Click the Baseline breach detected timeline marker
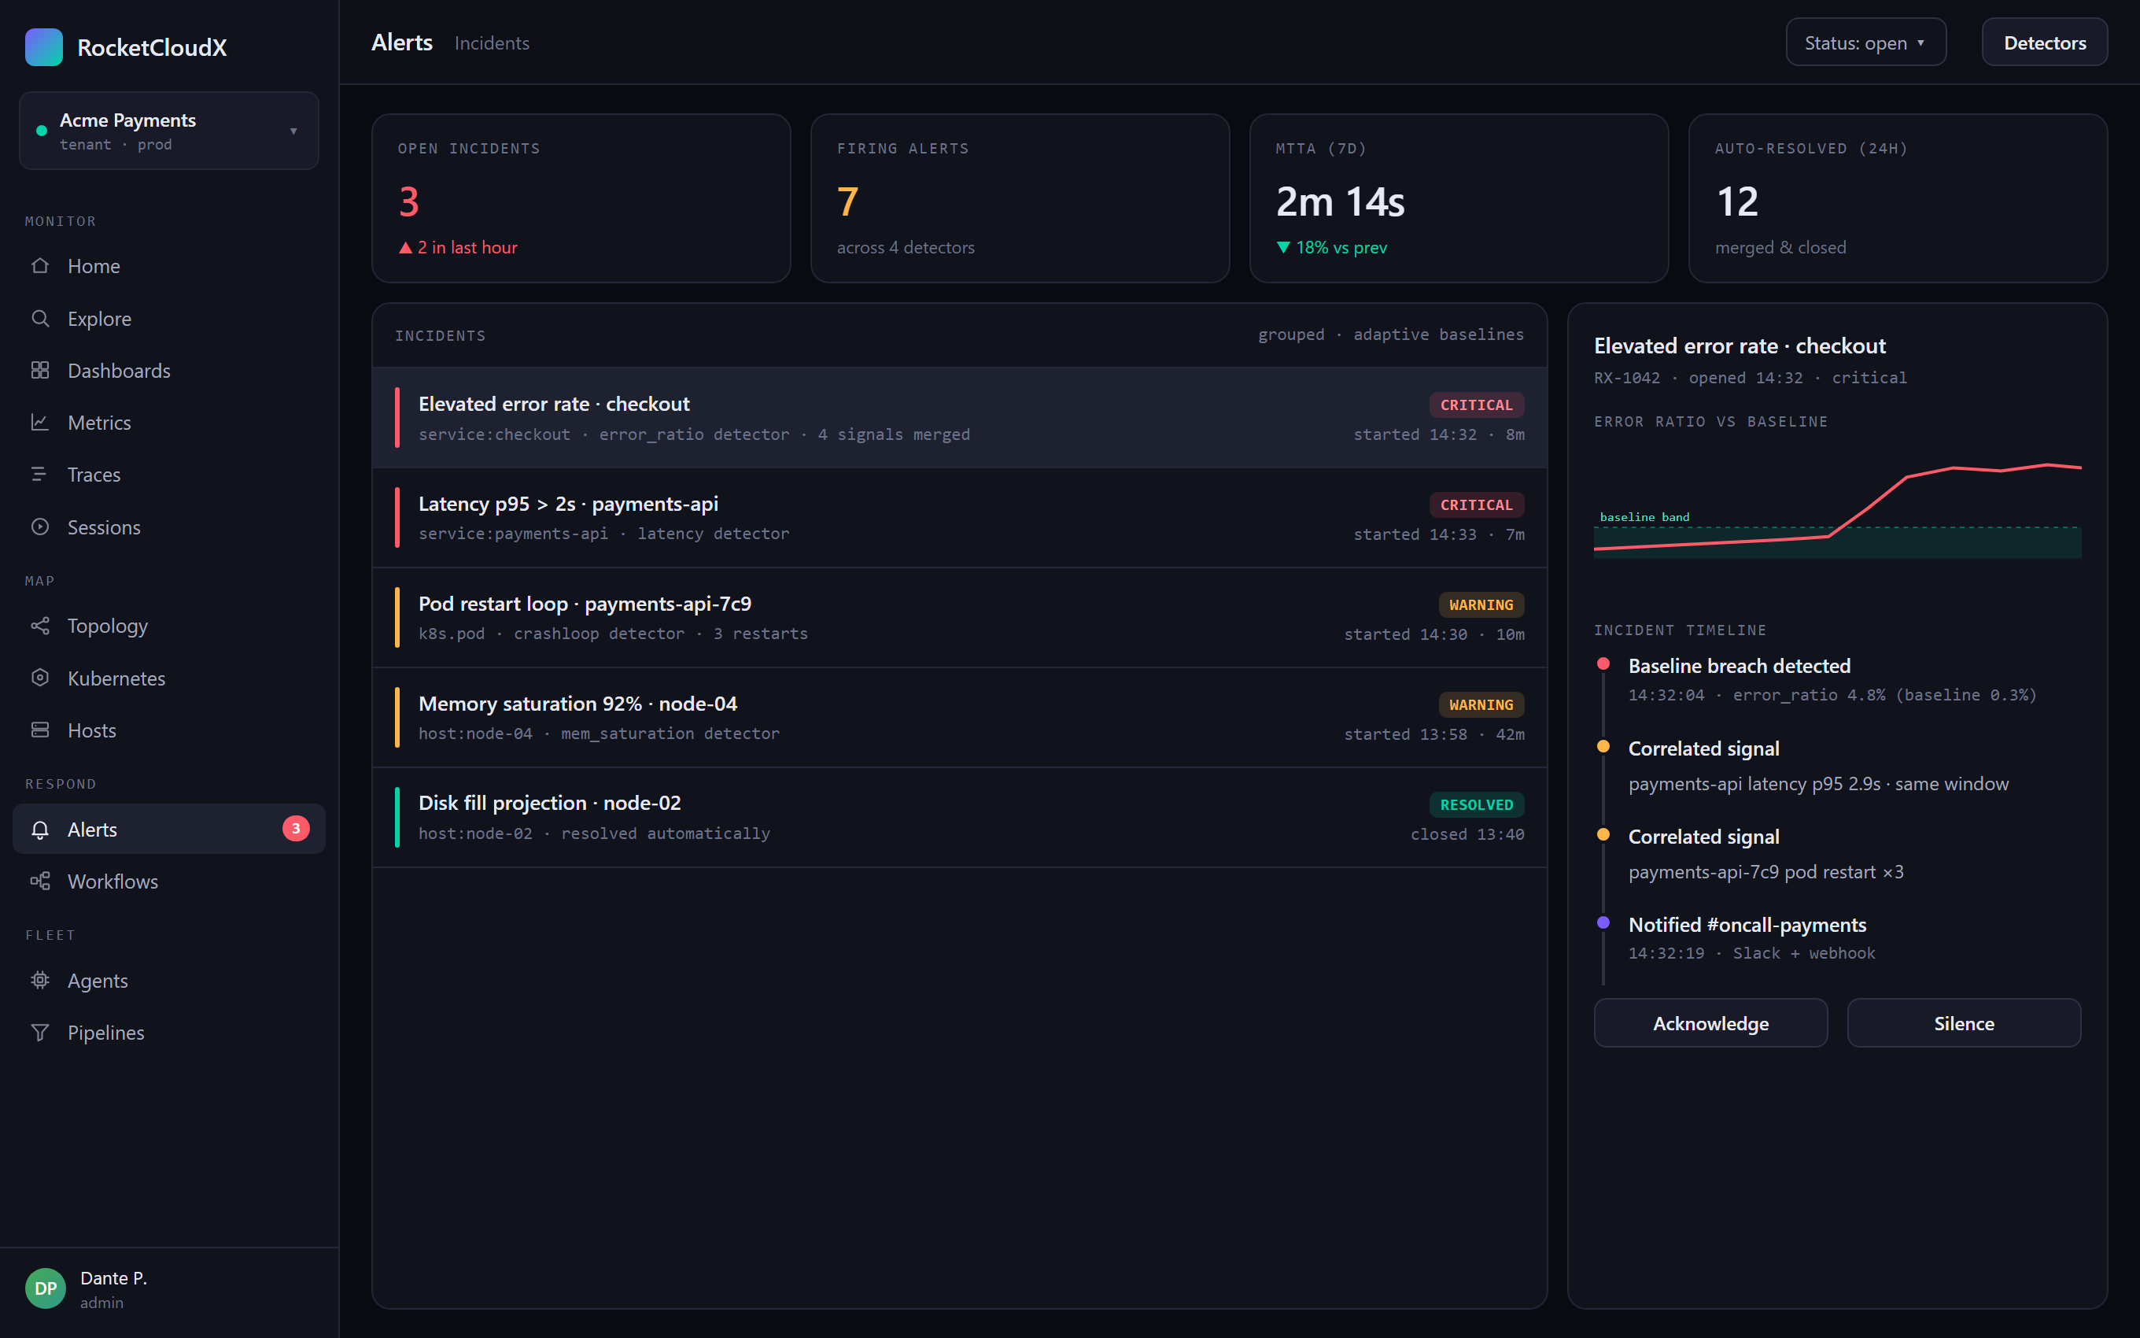 click(1603, 663)
